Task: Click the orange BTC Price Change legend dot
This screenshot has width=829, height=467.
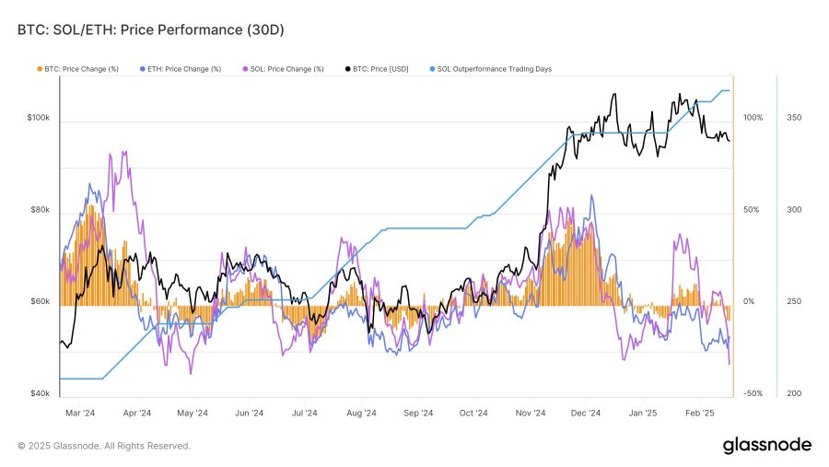Action: [40, 69]
